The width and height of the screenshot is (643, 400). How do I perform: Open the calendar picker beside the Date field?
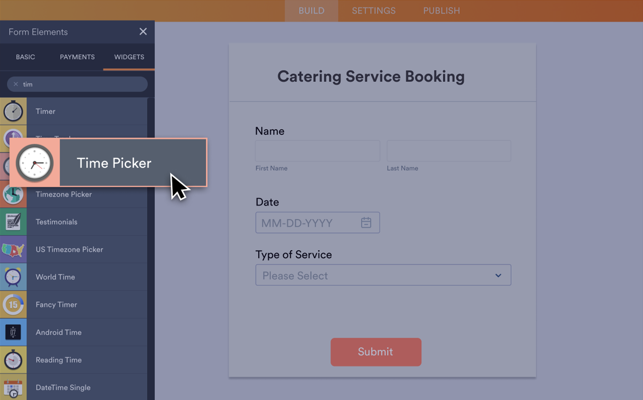(366, 222)
